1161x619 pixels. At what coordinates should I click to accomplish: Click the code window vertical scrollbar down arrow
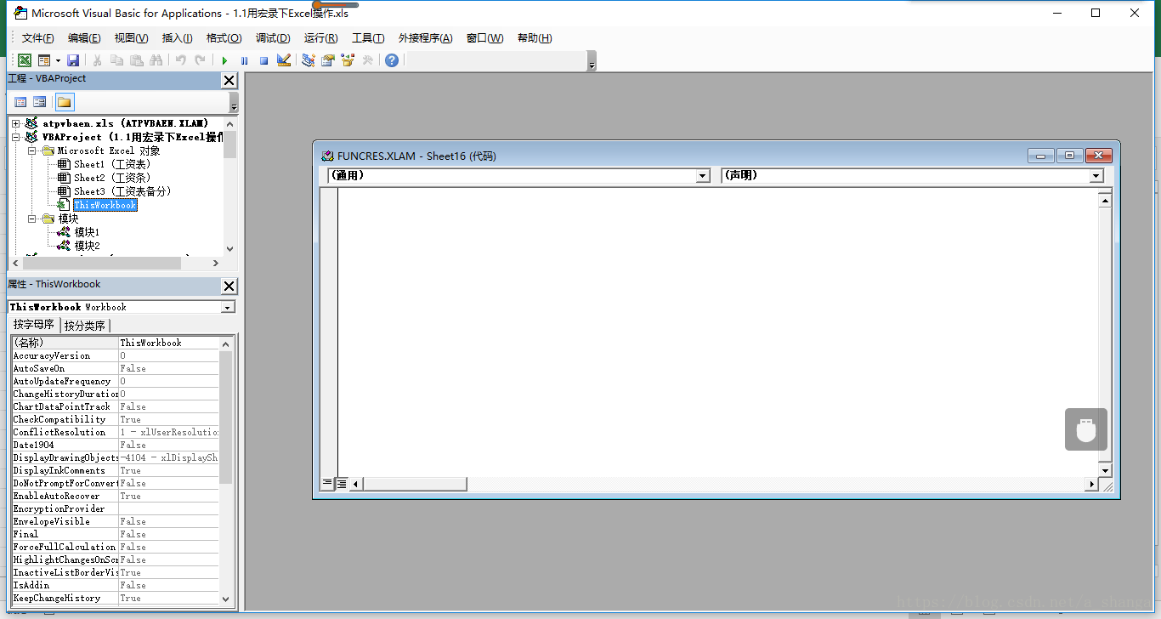(1105, 470)
